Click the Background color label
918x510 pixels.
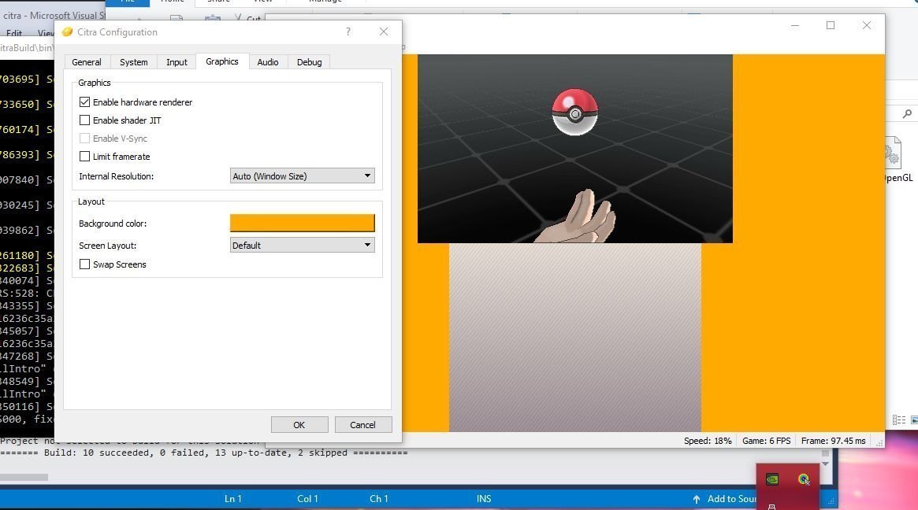pos(113,224)
